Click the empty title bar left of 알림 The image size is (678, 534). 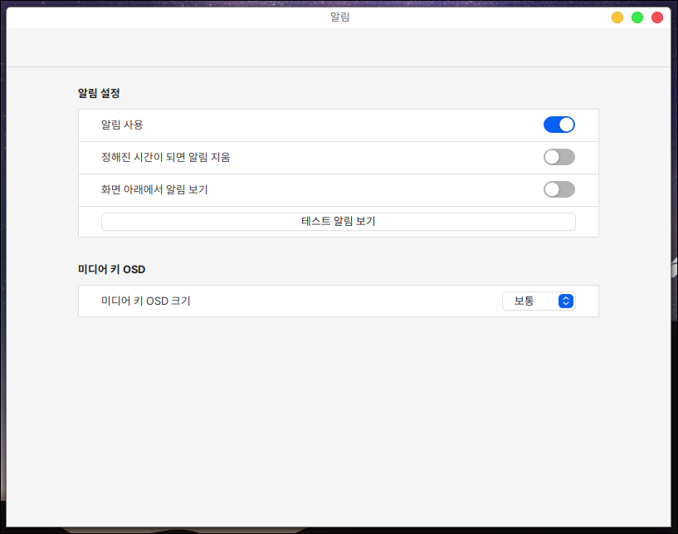(166, 17)
